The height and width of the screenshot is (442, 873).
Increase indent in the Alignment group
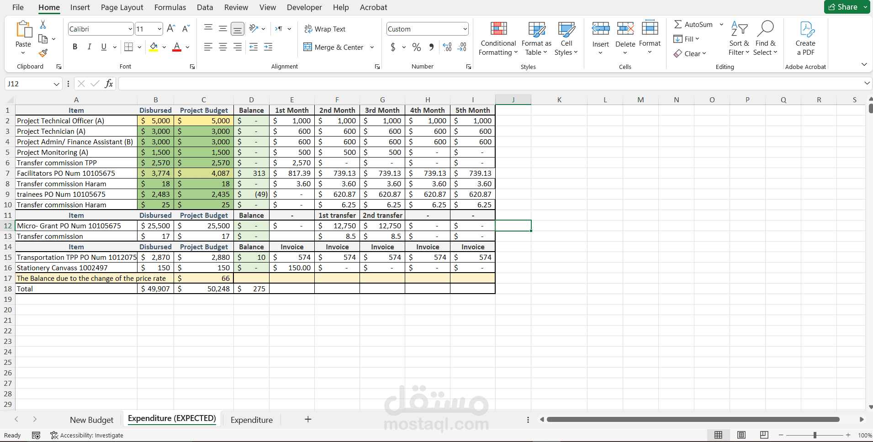[268, 47]
